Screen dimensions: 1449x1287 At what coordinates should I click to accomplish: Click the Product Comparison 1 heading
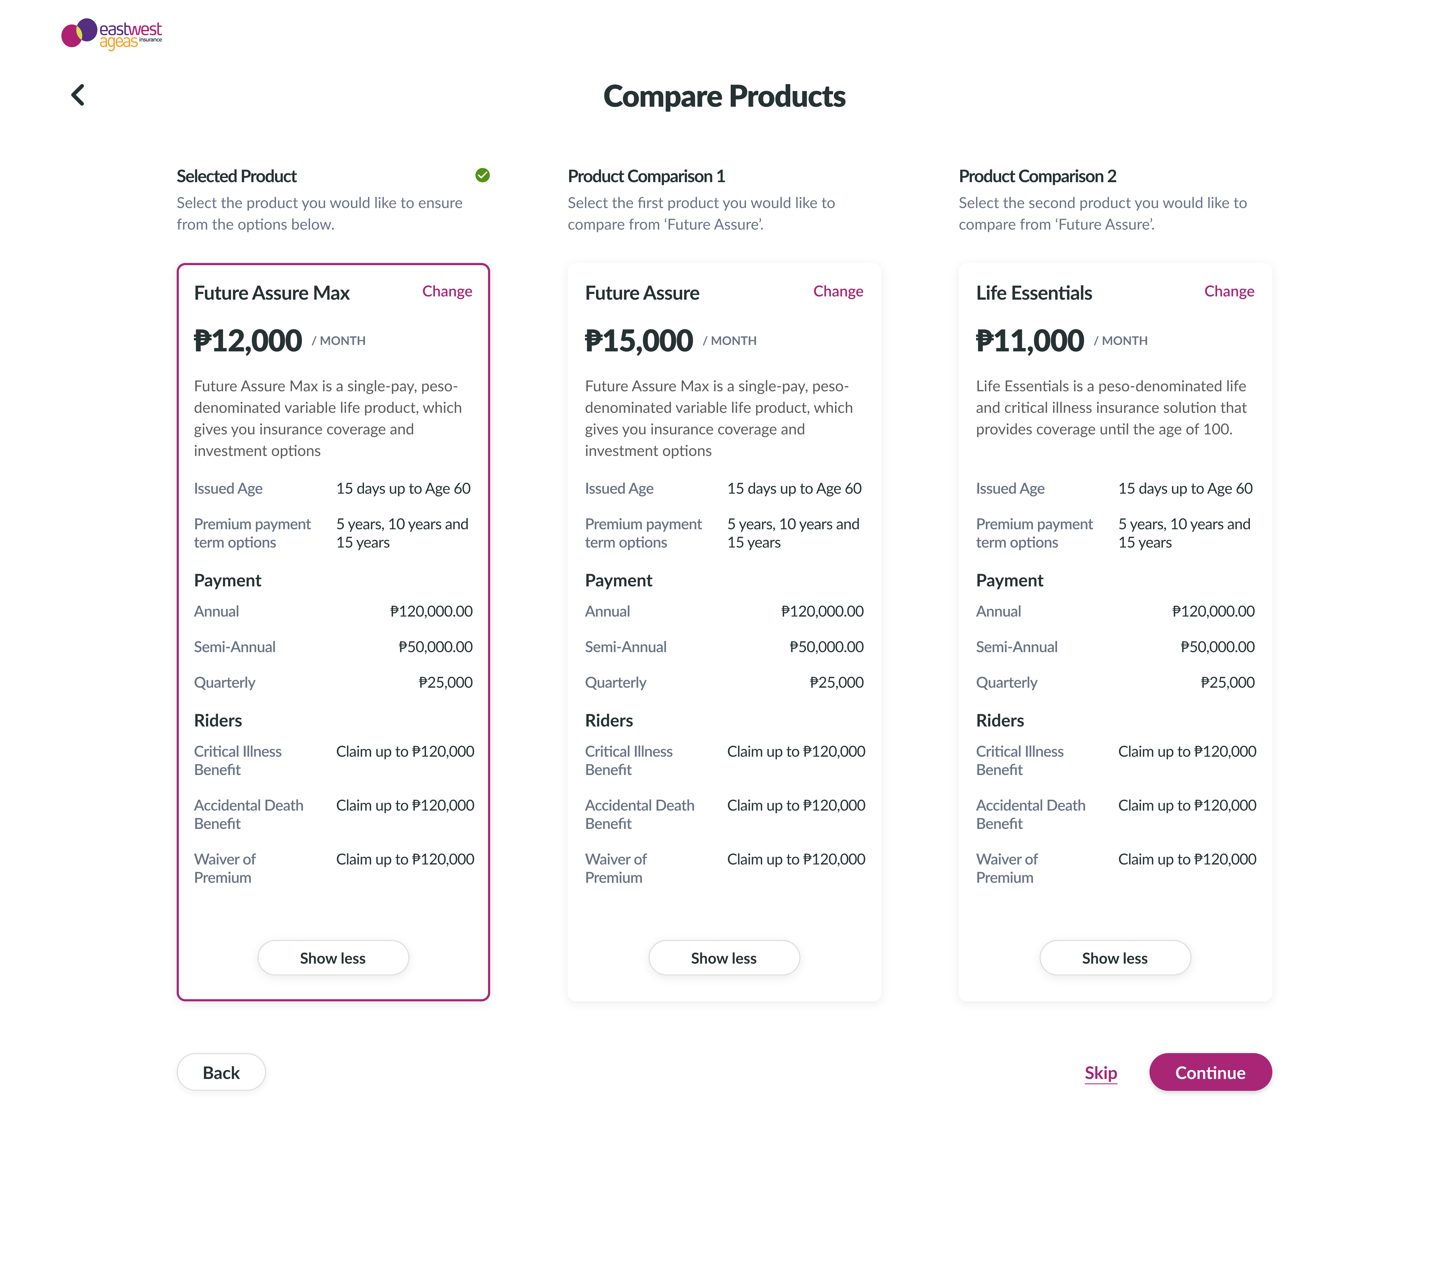(x=646, y=176)
